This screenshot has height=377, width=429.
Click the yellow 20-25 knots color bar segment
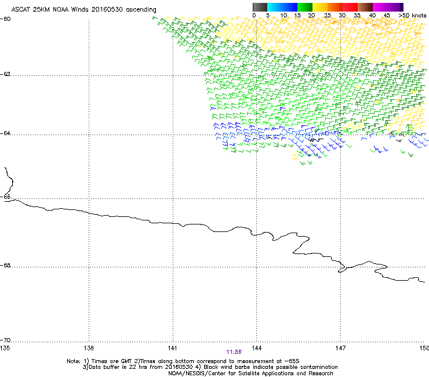tap(320, 7)
